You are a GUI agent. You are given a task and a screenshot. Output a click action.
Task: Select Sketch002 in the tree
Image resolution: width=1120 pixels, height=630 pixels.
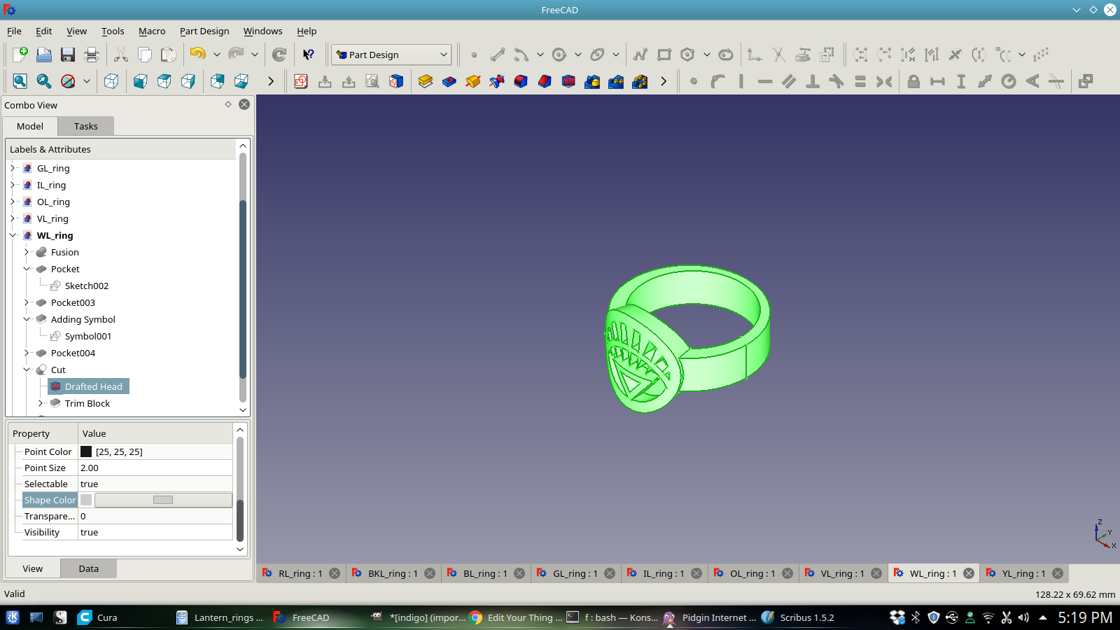(87, 286)
